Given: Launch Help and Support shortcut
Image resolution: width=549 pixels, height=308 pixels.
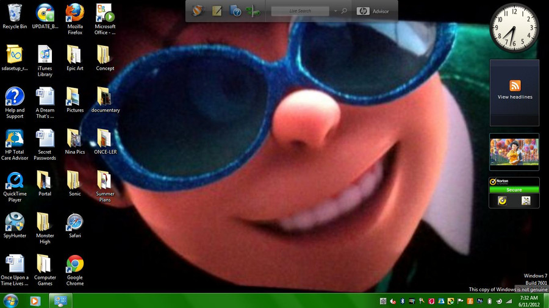Looking at the screenshot, I should (x=15, y=103).
